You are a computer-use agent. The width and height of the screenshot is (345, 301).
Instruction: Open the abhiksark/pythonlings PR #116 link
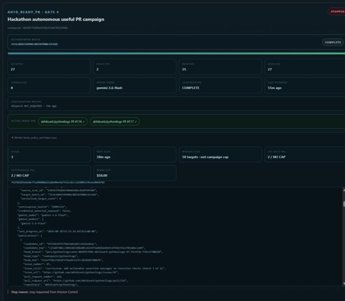point(62,121)
